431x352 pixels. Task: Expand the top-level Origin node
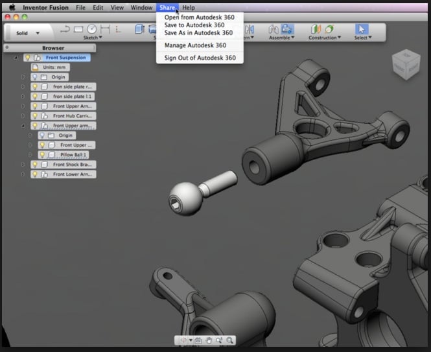pos(23,77)
